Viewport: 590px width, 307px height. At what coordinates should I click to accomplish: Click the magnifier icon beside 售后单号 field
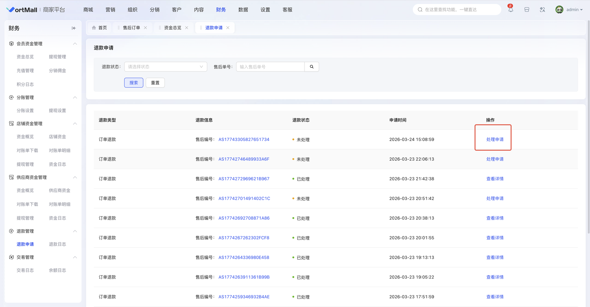[x=312, y=67]
